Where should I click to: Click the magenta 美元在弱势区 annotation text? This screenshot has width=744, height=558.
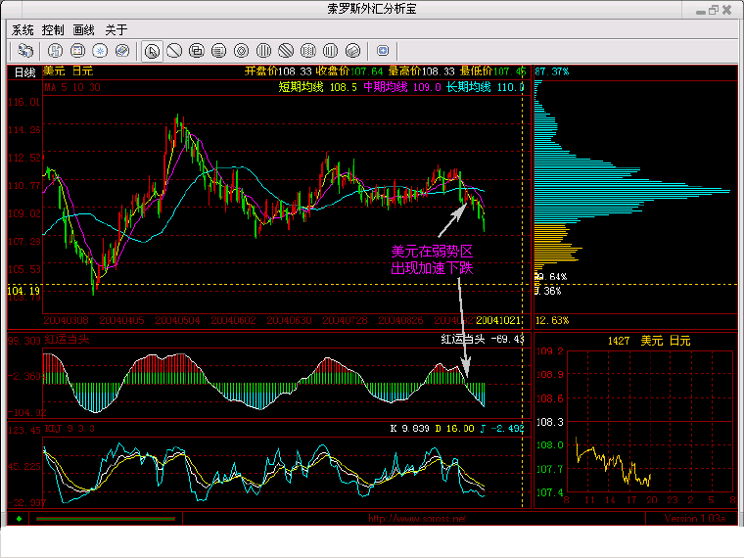432,252
